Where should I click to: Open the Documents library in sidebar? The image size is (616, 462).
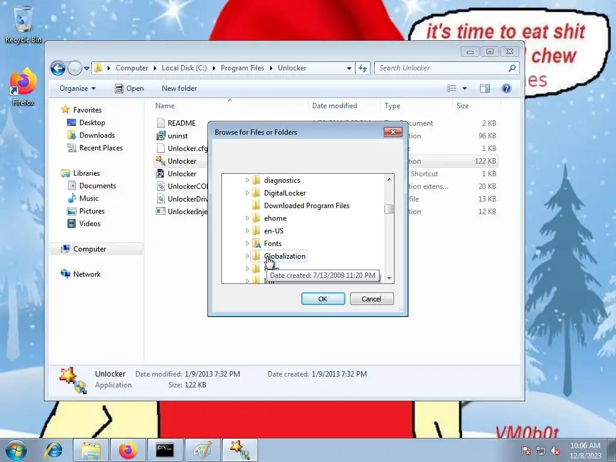[92, 186]
